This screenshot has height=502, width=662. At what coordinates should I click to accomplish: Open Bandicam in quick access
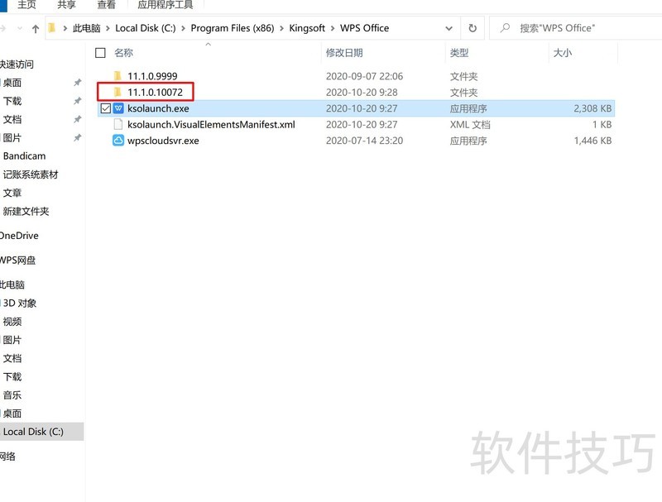pyautogui.click(x=25, y=156)
